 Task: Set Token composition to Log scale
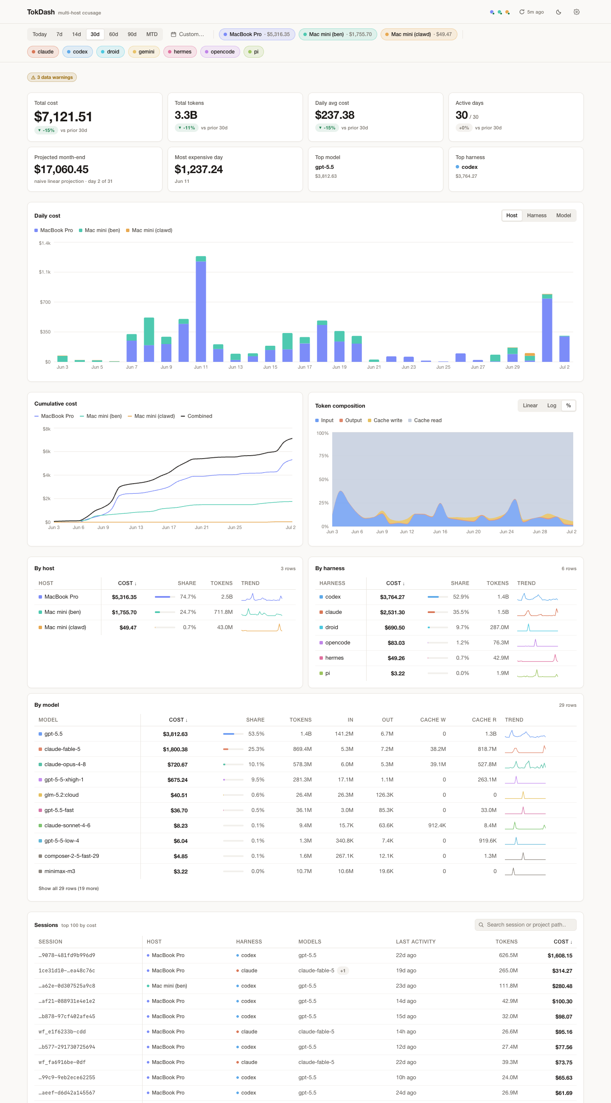click(552, 406)
